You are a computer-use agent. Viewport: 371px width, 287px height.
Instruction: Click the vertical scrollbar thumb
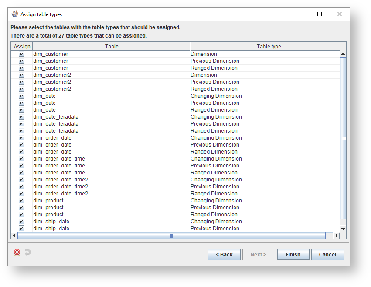pos(343,138)
